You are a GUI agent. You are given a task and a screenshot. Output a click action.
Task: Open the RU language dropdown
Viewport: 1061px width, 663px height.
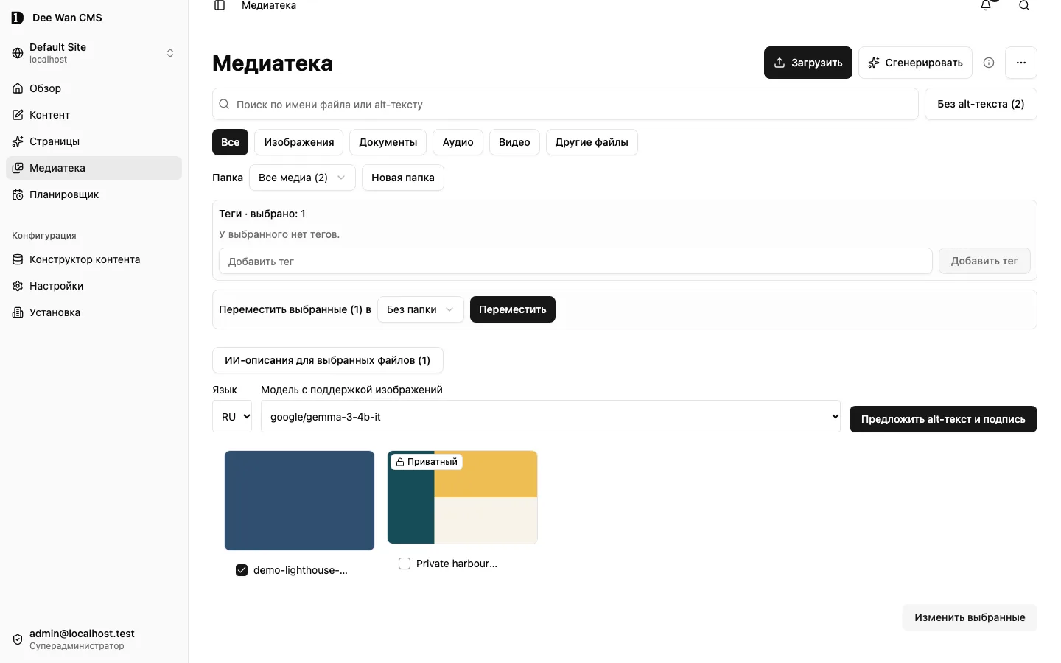232,417
